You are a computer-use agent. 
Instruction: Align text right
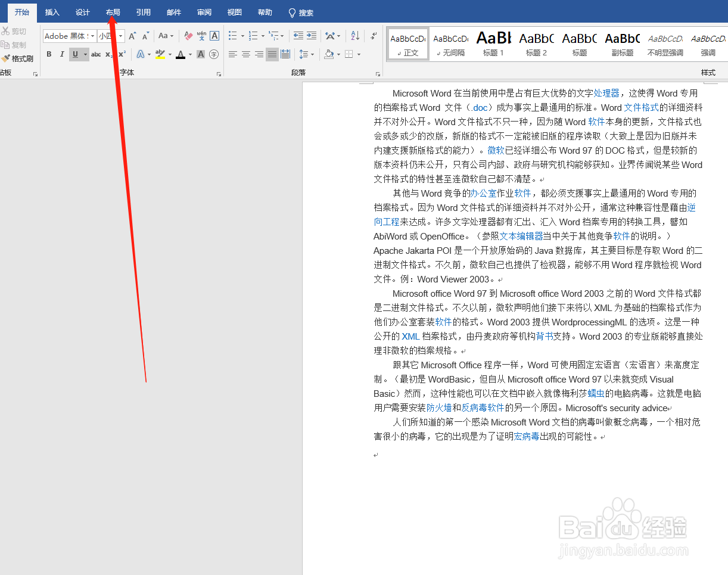point(259,55)
